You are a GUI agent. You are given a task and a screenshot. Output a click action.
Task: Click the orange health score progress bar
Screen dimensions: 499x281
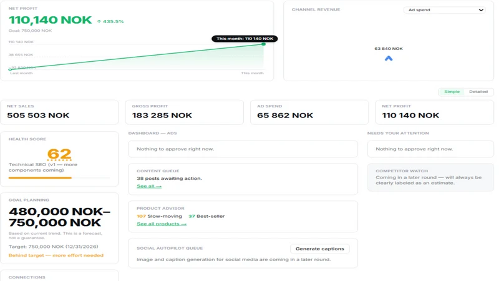(x=40, y=178)
